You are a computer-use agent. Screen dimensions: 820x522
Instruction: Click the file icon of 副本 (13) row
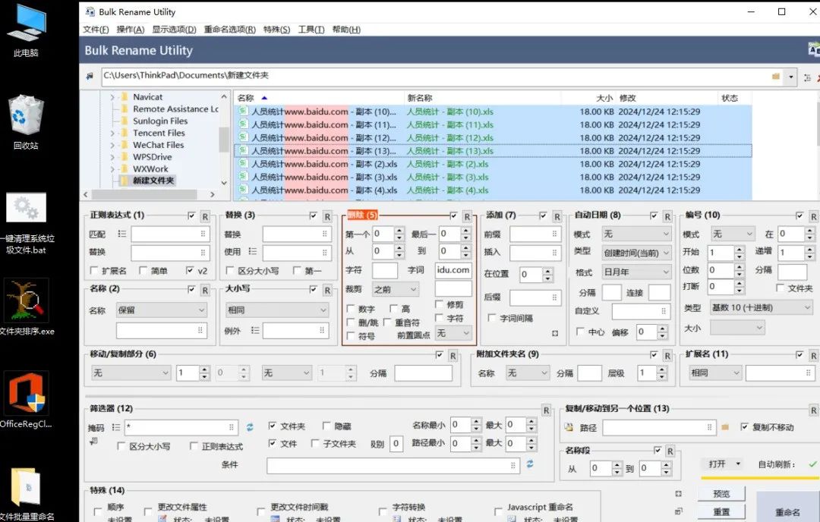tap(243, 150)
